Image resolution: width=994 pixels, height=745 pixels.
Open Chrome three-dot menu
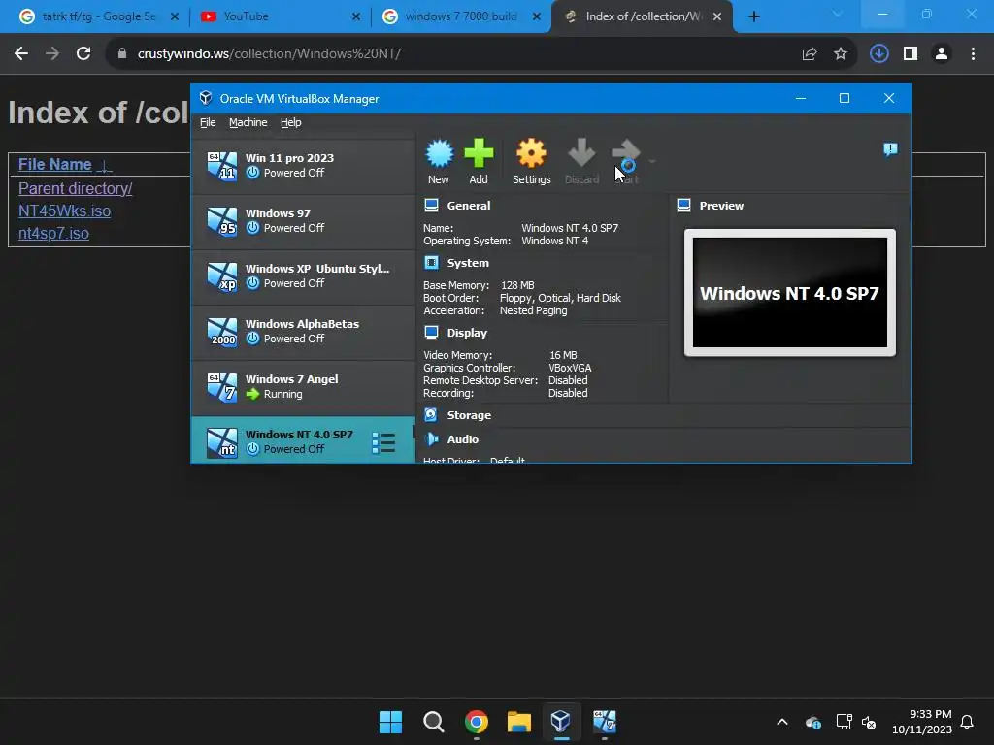[973, 54]
